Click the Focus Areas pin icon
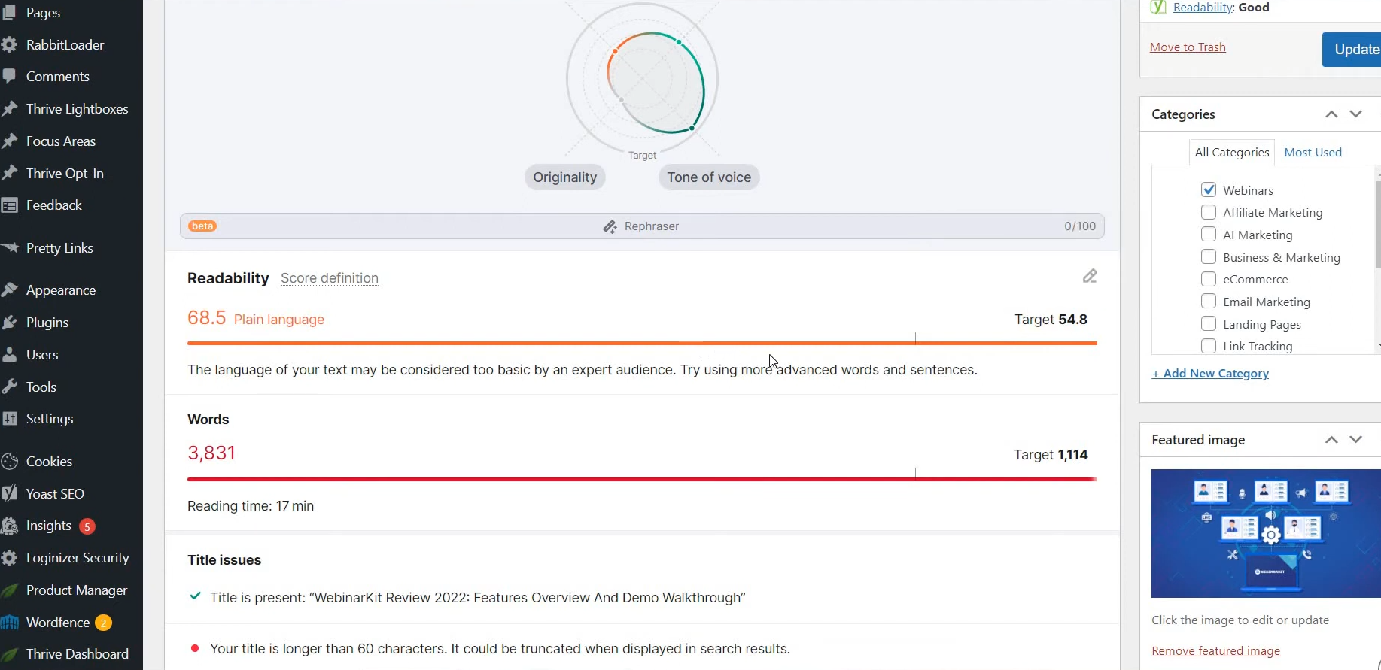 tap(9, 141)
